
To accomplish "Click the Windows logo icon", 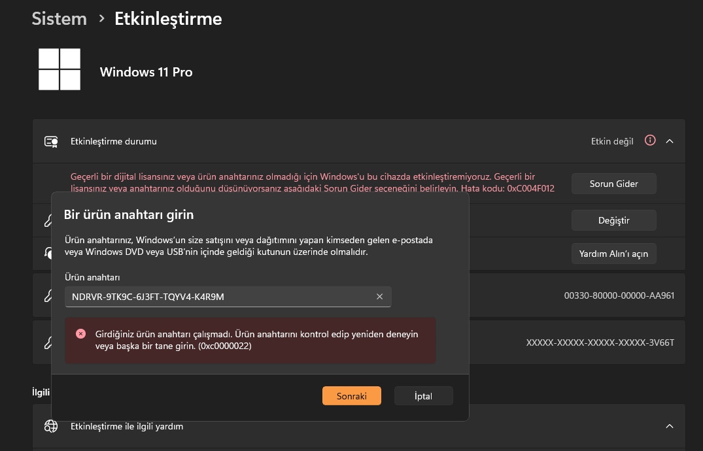I will (60, 69).
